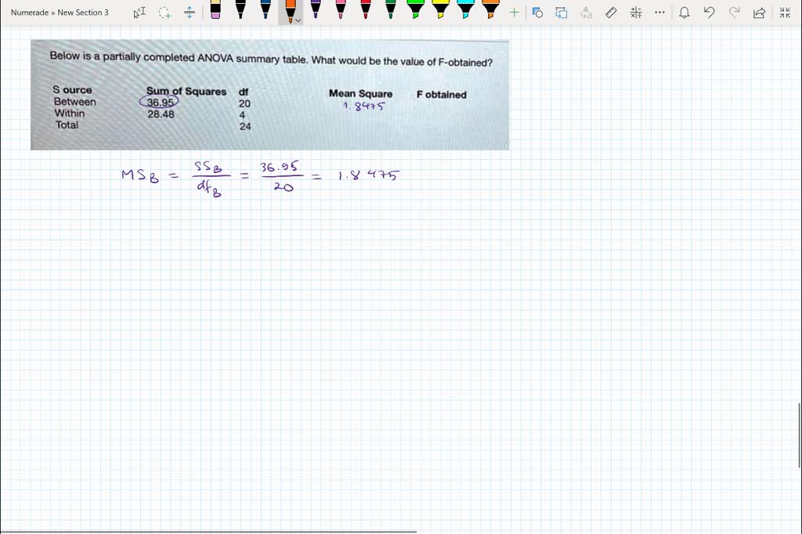Viewport: 802px width, 534px height.
Task: Click the circled 36.95 value in the table
Action: point(159,102)
